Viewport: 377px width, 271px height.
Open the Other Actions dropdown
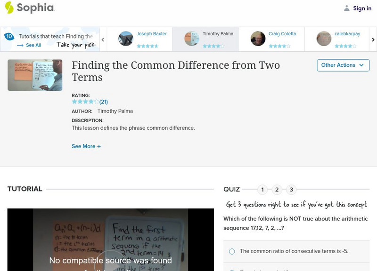[x=343, y=65]
